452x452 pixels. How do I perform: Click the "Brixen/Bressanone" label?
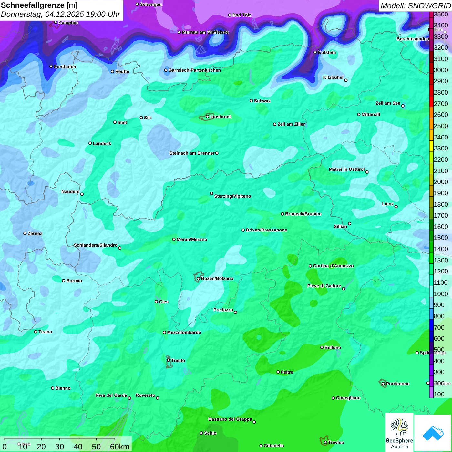tap(266, 230)
